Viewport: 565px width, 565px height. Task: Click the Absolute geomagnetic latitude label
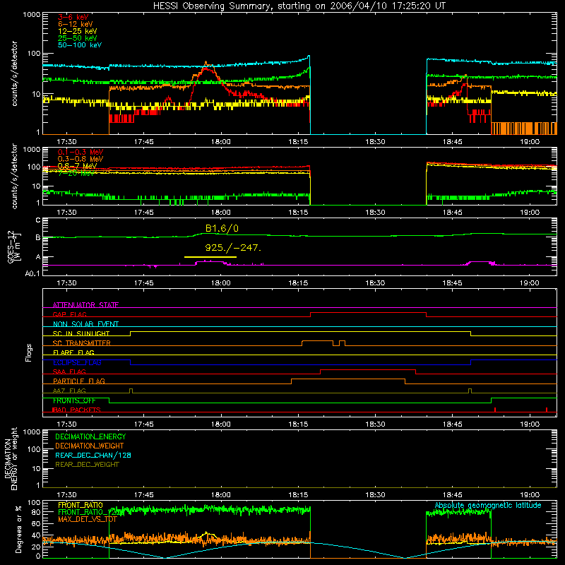point(488,505)
